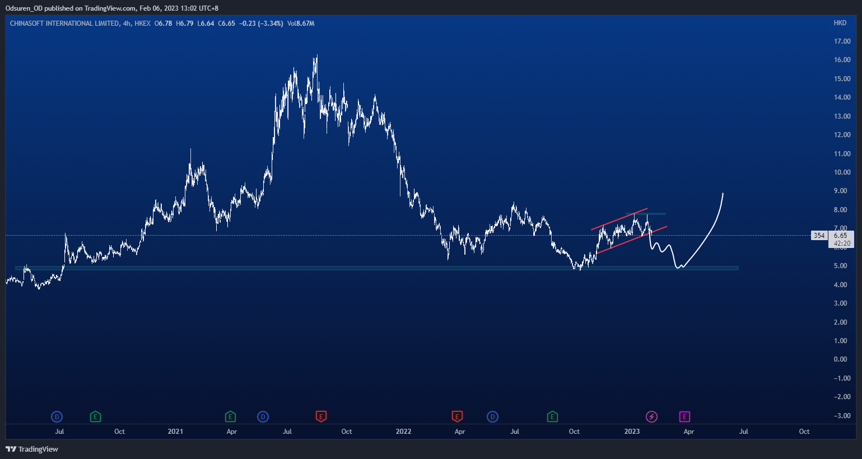
Task: Click the 2022 label on the time axis
Action: [403, 432]
